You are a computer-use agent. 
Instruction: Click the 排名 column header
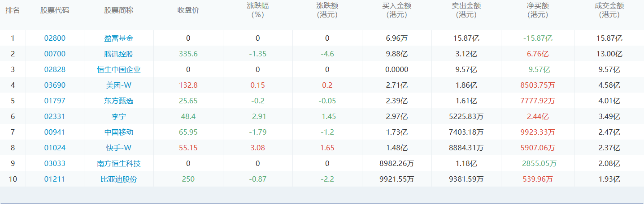(13, 10)
